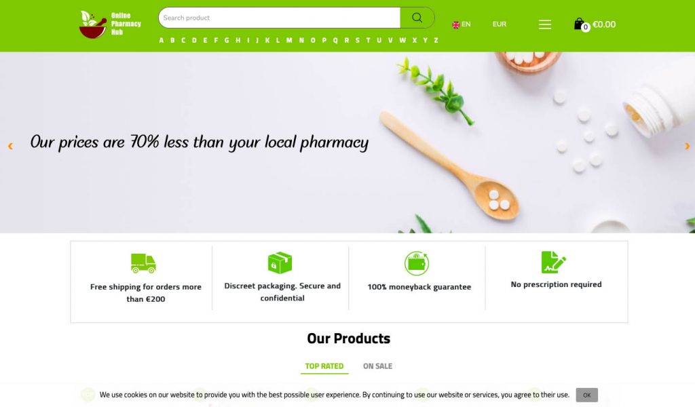Screen dimensions: 695x407
Task: Click the free shipping truck icon
Action: pos(143,263)
